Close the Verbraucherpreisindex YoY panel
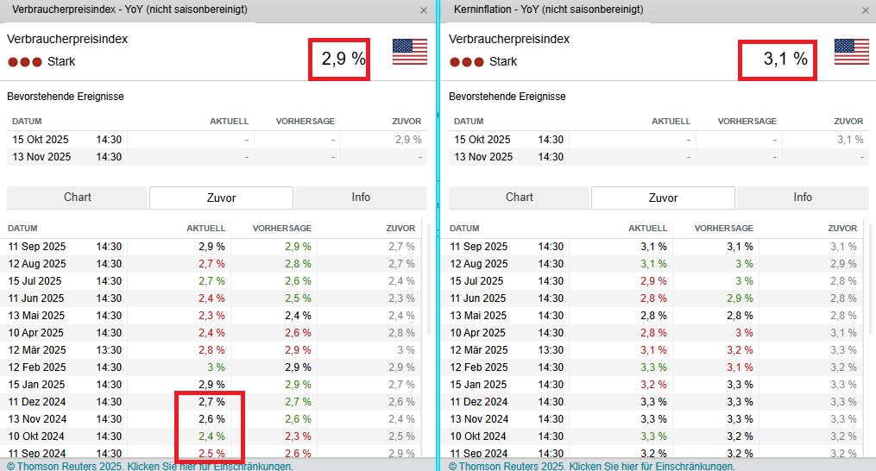Image resolution: width=876 pixels, height=471 pixels. [424, 10]
